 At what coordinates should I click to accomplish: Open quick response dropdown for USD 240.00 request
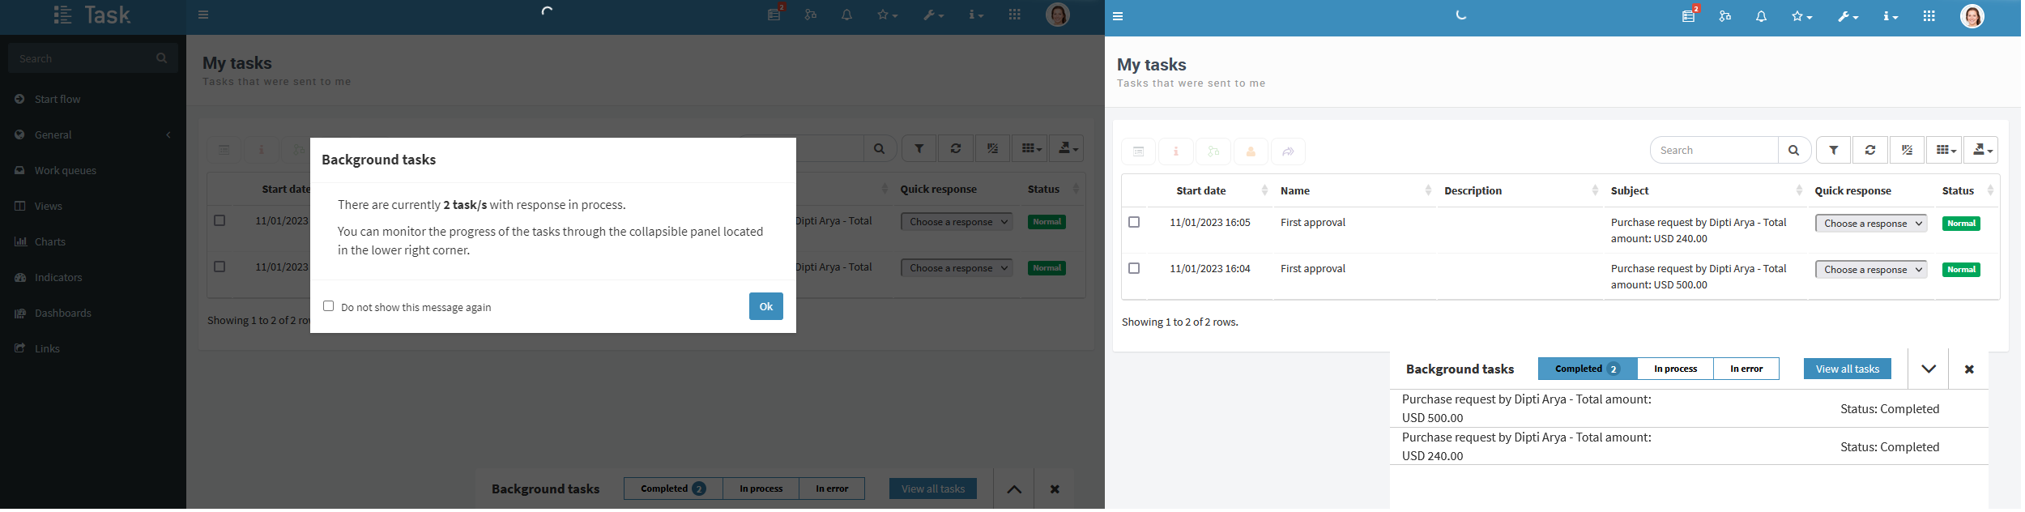[x=1870, y=224]
